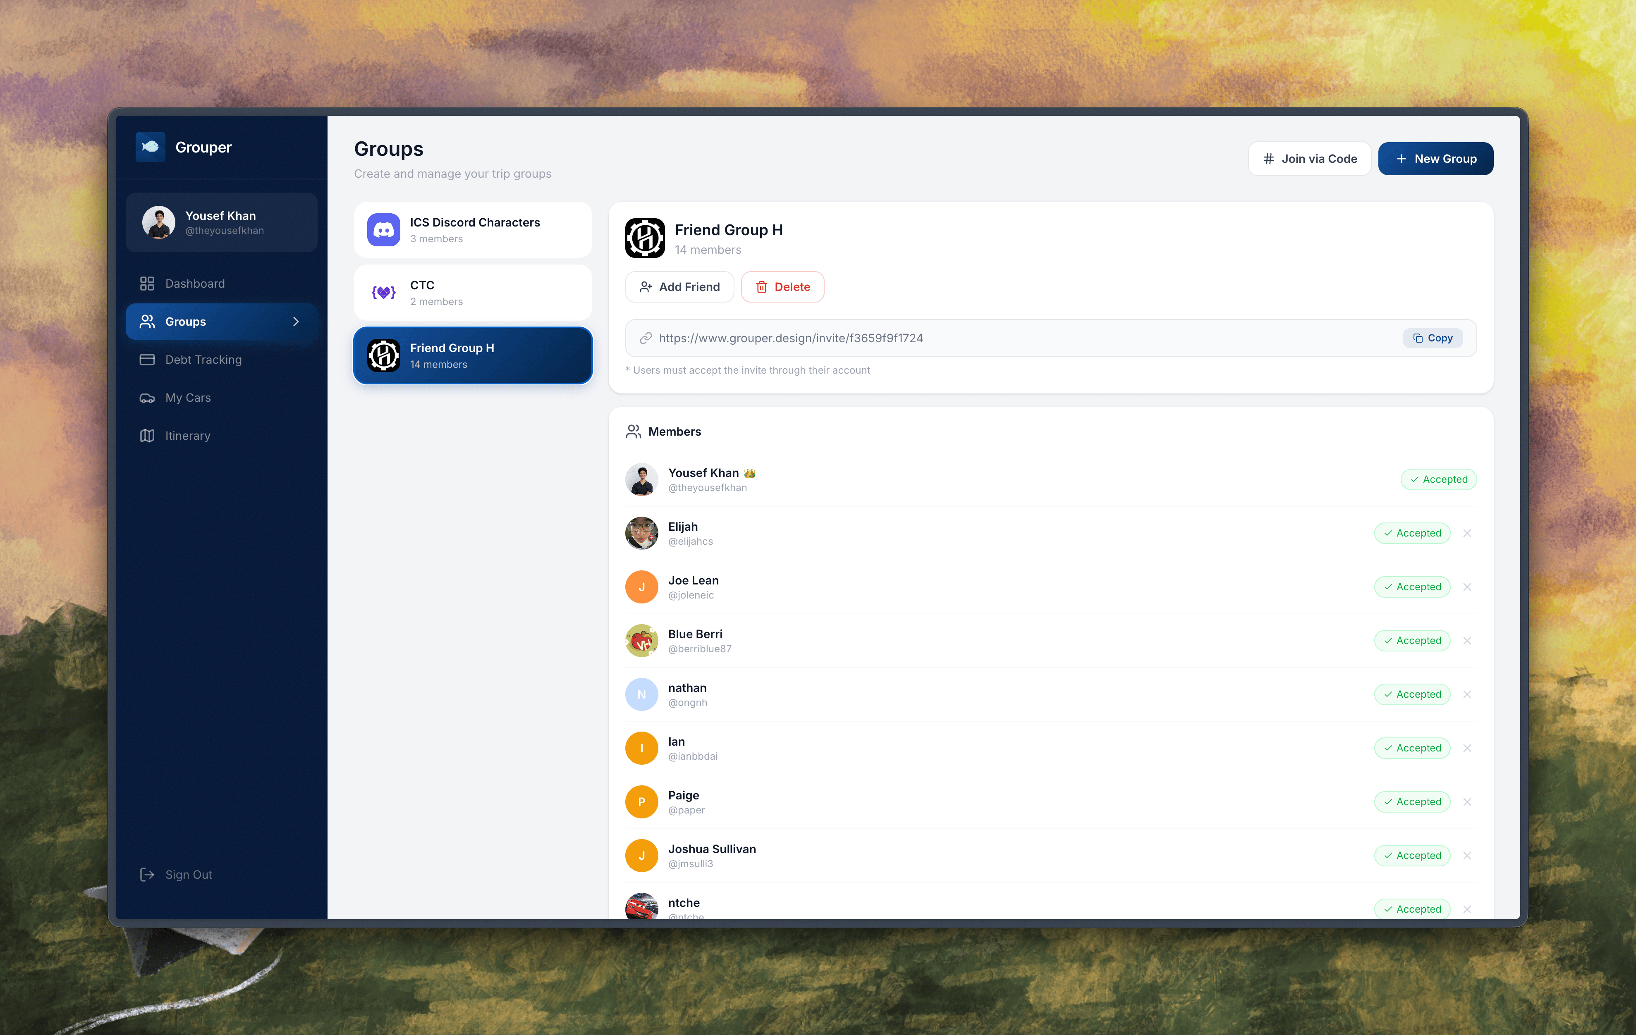Create a New Group
This screenshot has width=1636, height=1035.
tap(1435, 159)
